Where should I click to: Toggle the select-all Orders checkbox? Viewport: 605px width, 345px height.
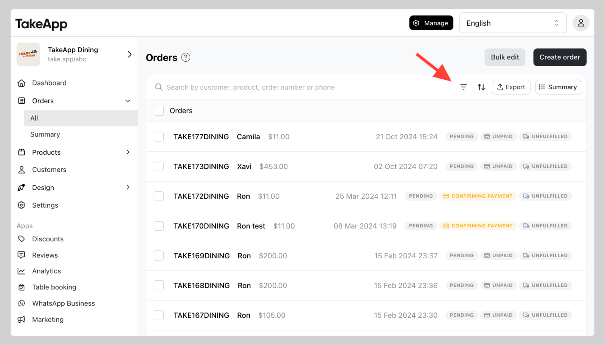(159, 110)
